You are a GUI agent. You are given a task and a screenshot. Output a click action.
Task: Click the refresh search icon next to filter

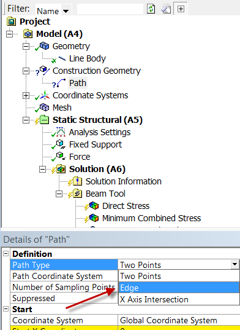click(151, 9)
